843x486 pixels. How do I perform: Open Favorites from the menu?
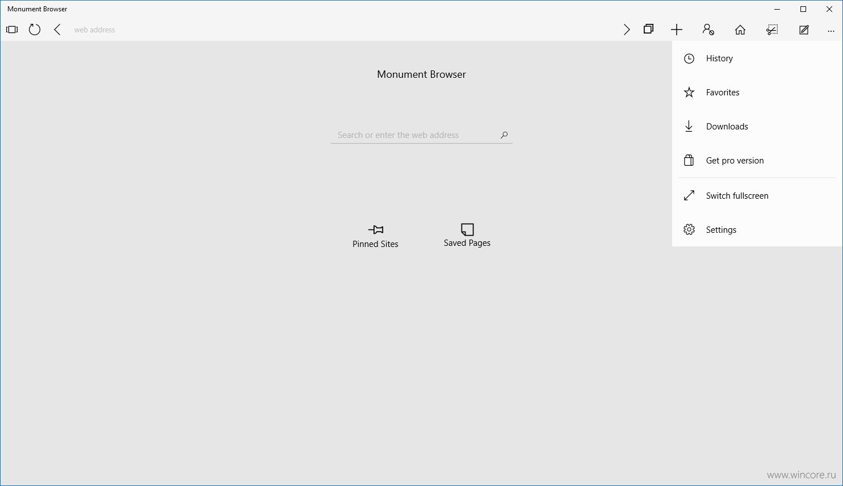pyautogui.click(x=757, y=93)
